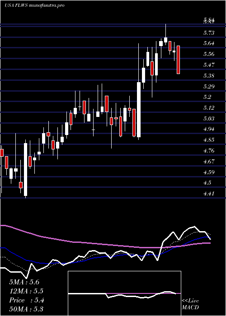
Task: Click the 5.03 price axis label
Action: [209, 118]
